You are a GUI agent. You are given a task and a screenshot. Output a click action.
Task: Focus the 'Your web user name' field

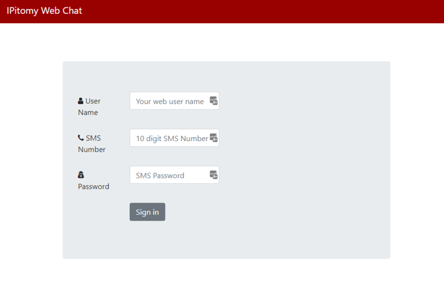[169, 101]
